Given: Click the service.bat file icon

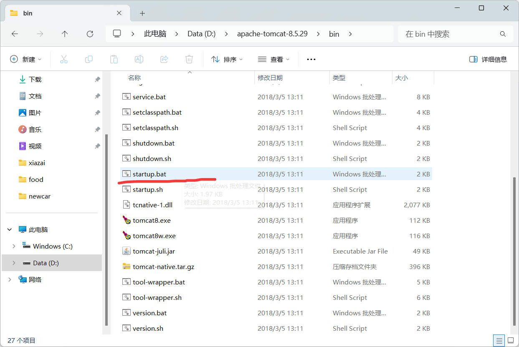Looking at the screenshot, I should pos(127,97).
